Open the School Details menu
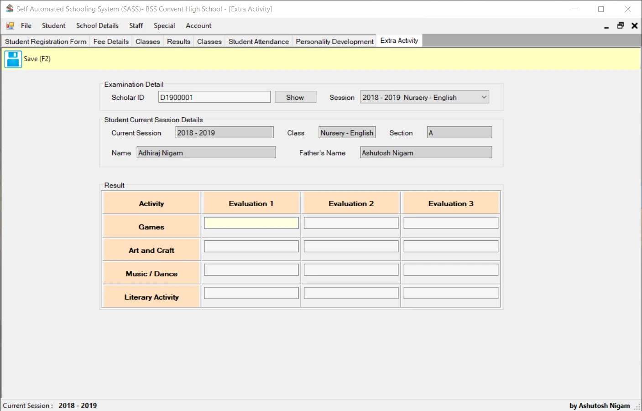The image size is (642, 411). pos(97,26)
